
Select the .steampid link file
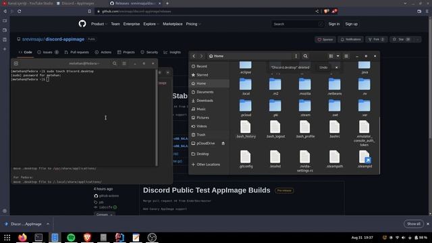pos(364,159)
